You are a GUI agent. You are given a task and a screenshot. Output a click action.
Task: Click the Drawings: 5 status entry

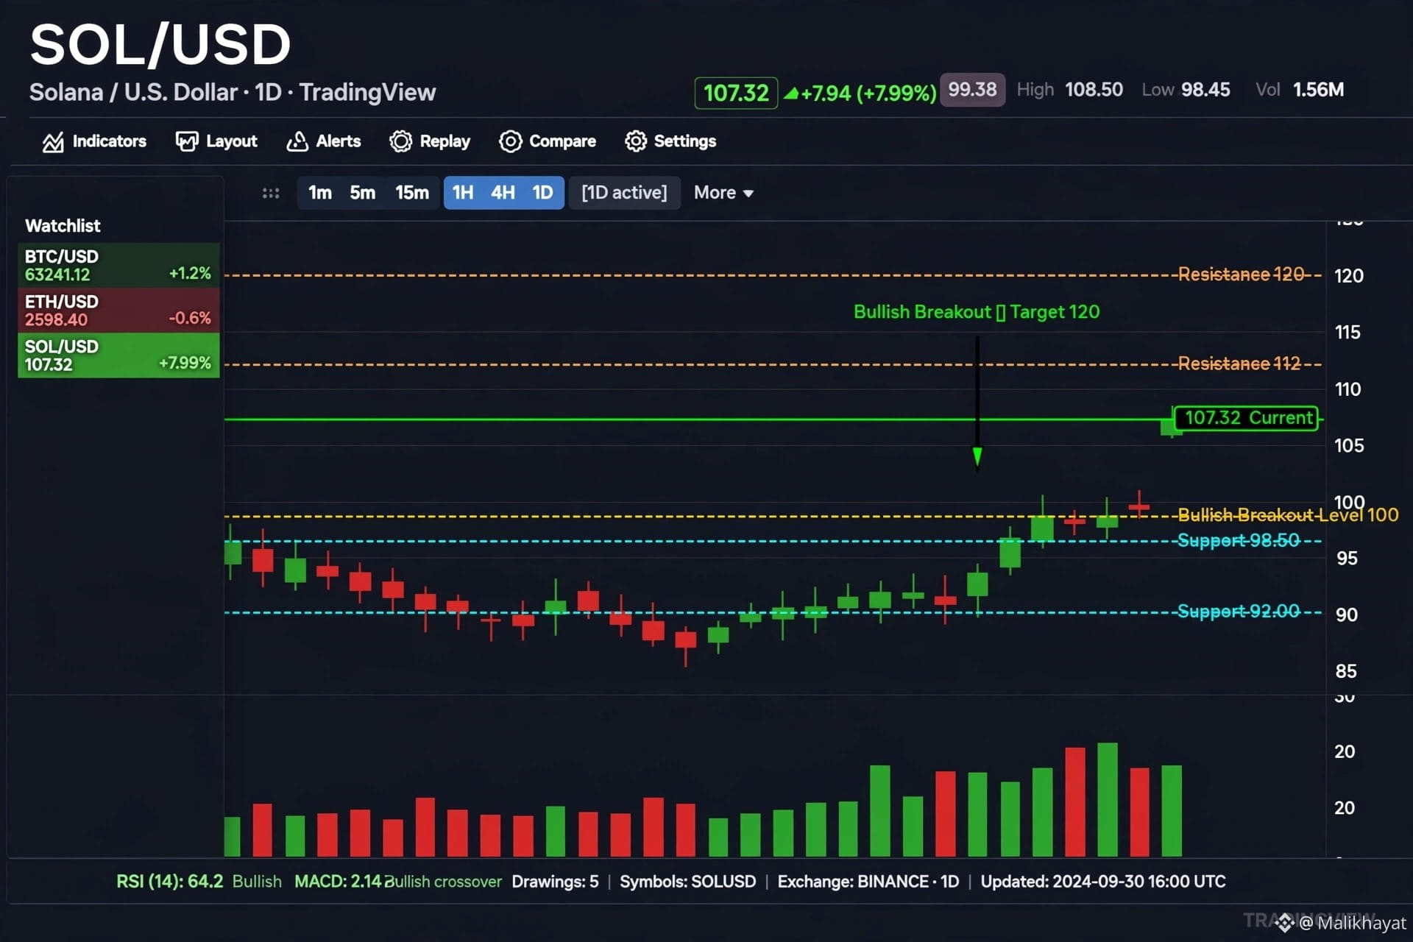(555, 882)
